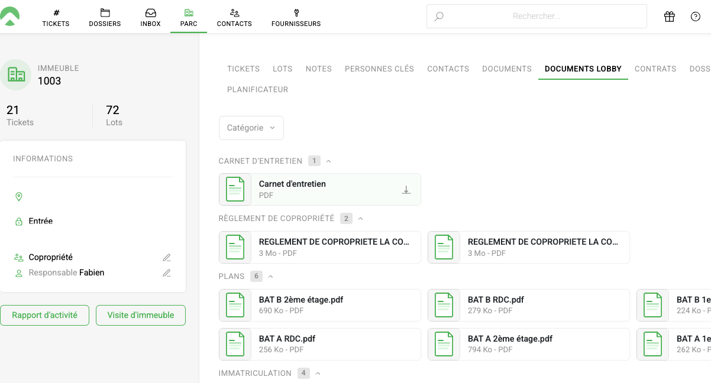The width and height of the screenshot is (711, 383).
Task: Click the Visite d'immeuble button
Action: click(x=140, y=315)
